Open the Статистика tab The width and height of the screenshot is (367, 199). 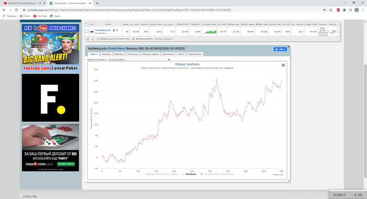coord(133,54)
